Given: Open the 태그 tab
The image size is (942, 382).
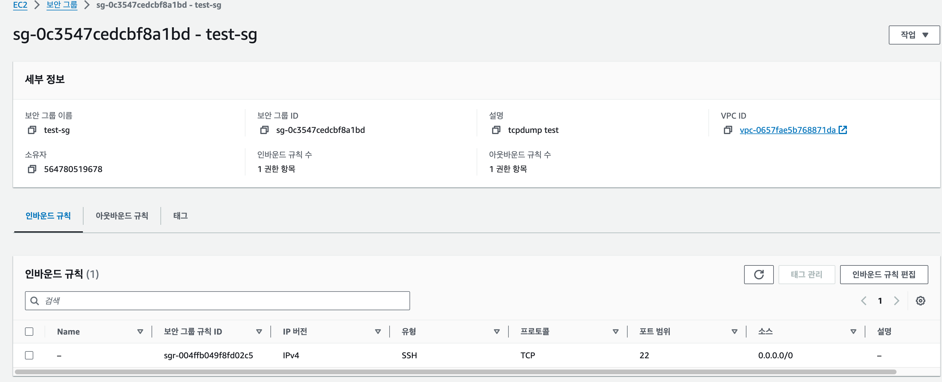Looking at the screenshot, I should coord(180,216).
